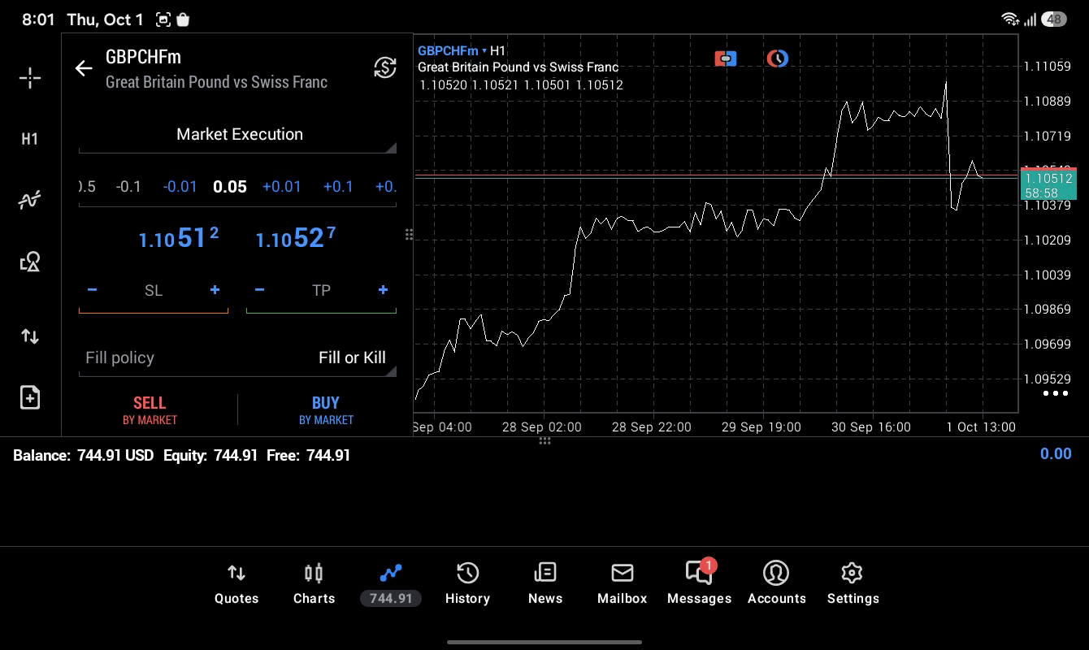Decrease volume by 0.1
The height and width of the screenshot is (650, 1089).
point(128,187)
